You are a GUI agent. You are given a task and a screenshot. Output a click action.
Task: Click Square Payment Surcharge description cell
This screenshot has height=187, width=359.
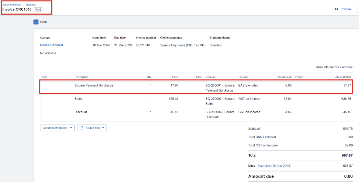[x=94, y=85]
